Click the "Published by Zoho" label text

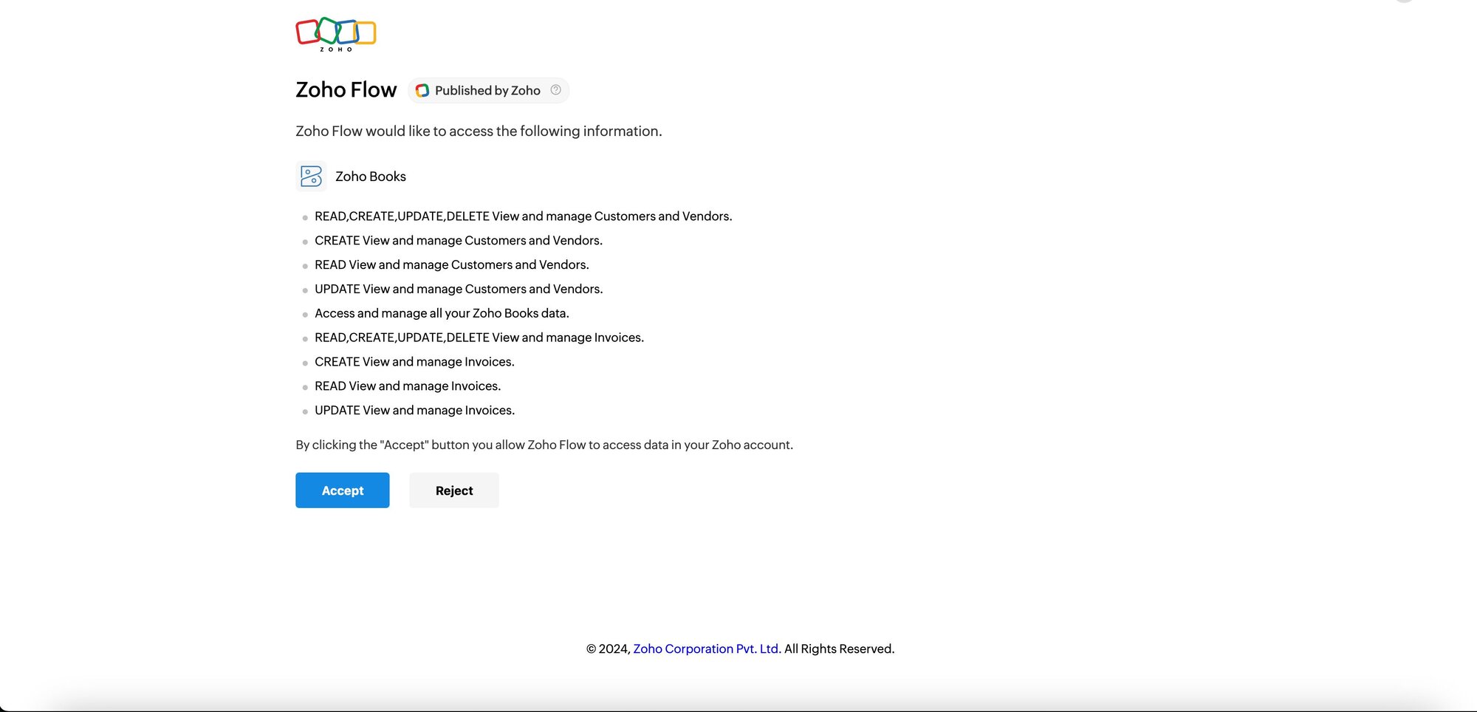coord(487,90)
